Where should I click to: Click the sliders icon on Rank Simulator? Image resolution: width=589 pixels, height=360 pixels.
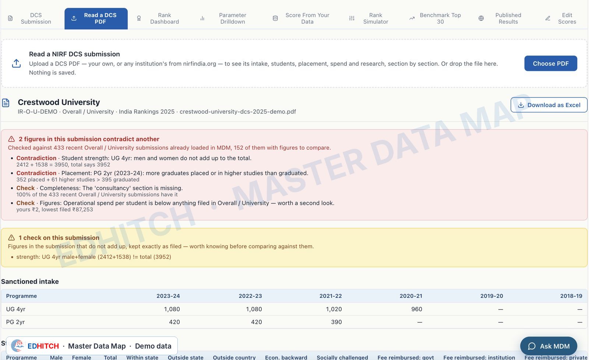pos(352,18)
